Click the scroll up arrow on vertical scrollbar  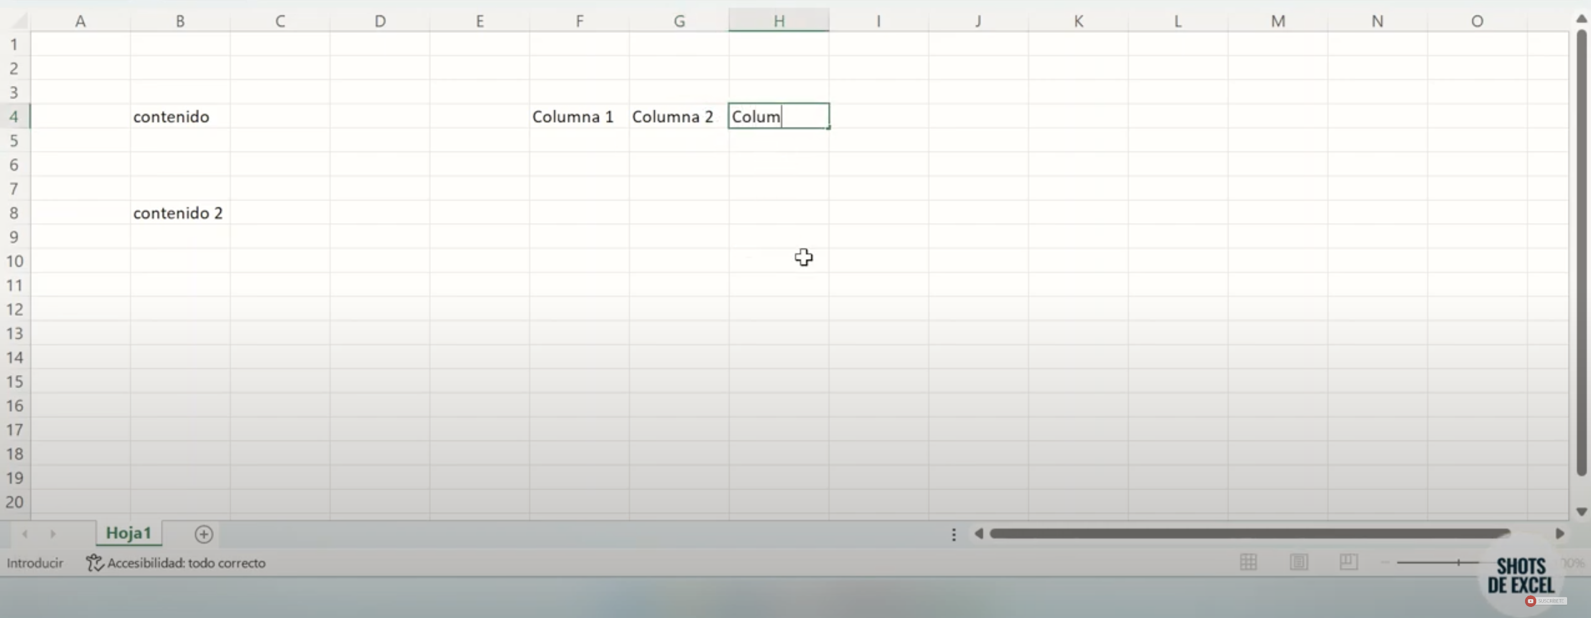[1580, 18]
